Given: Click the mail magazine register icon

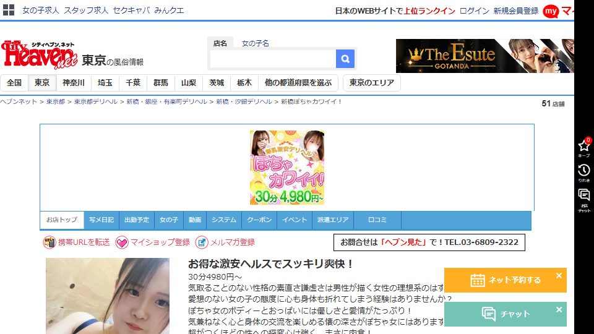Looking at the screenshot, I should pyautogui.click(x=202, y=242).
